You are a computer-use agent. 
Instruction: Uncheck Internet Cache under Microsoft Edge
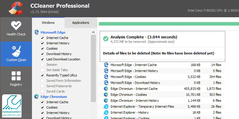42,38
